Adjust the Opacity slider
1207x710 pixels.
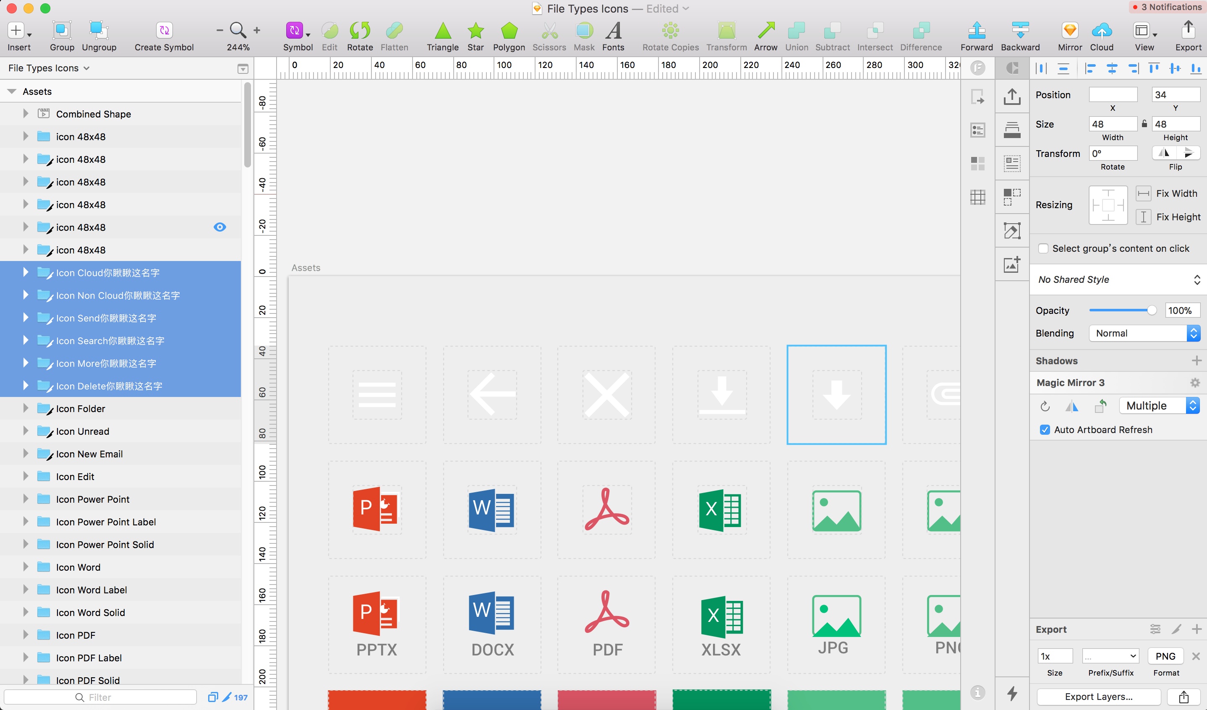point(1123,310)
